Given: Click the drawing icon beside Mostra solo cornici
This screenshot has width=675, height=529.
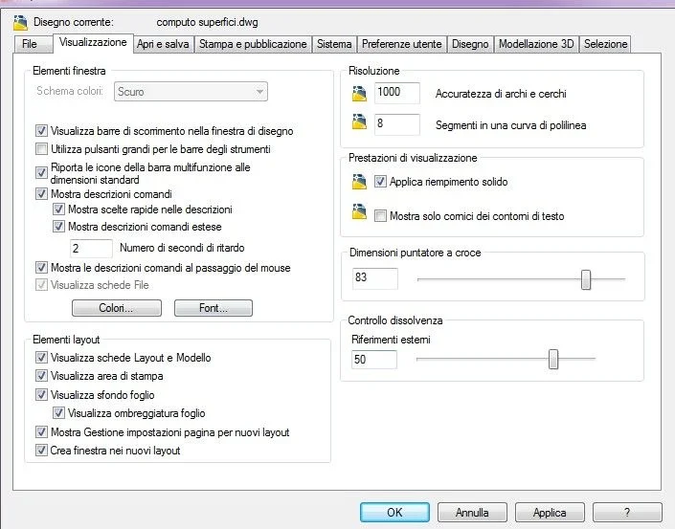Looking at the screenshot, I should (x=359, y=211).
